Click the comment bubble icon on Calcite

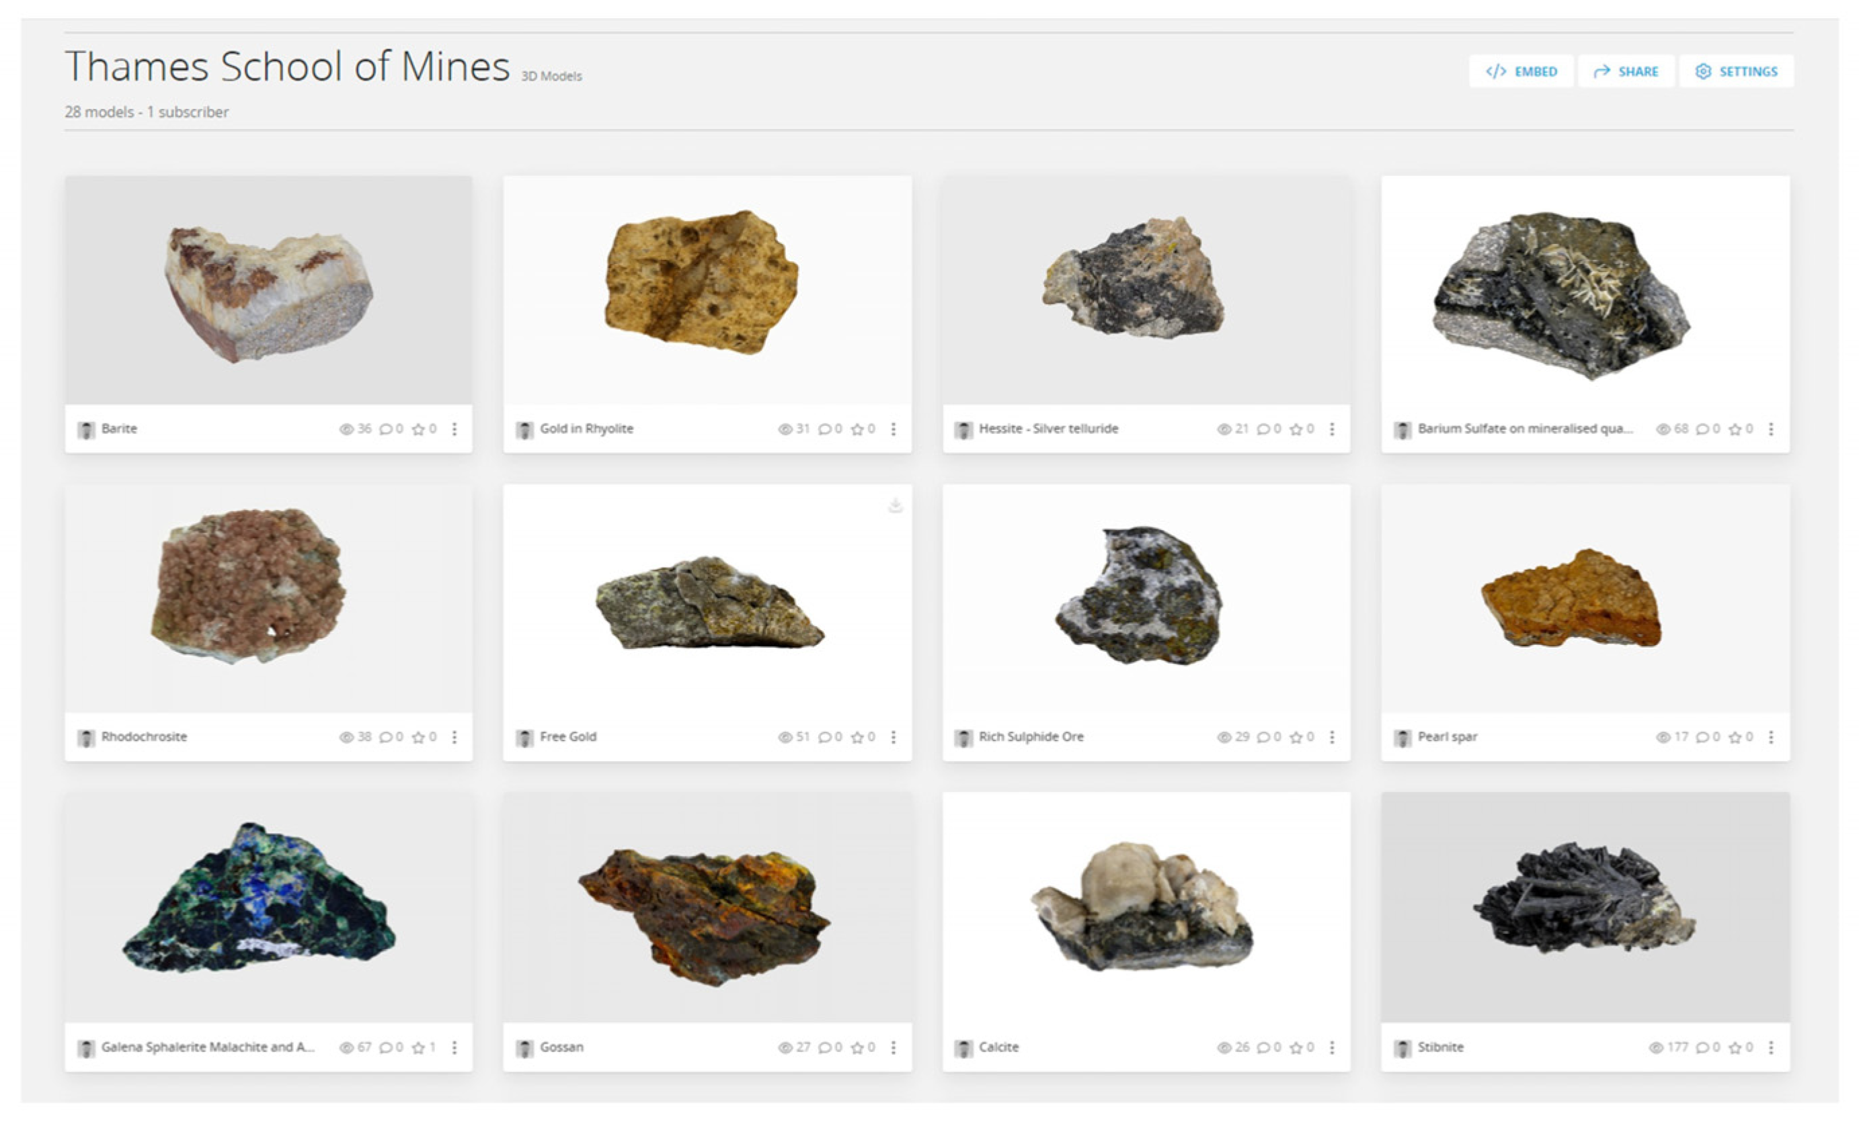pos(1265,1047)
